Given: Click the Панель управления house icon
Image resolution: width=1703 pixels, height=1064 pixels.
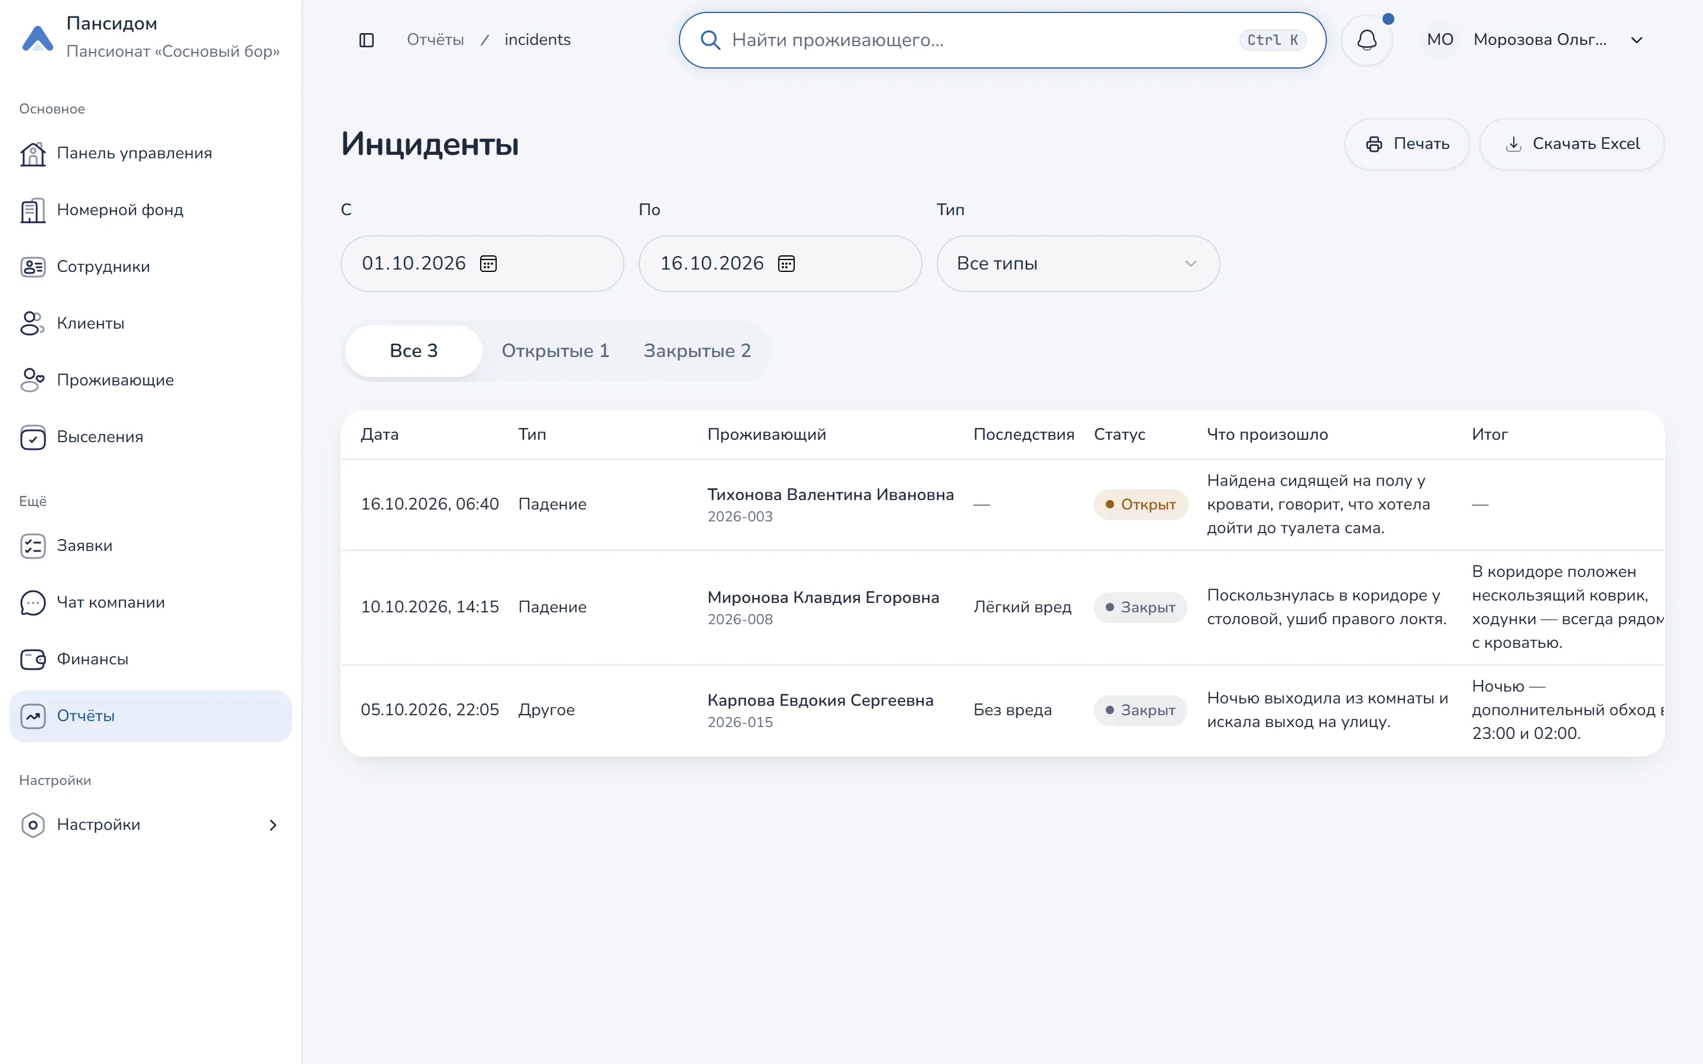Looking at the screenshot, I should coord(33,154).
